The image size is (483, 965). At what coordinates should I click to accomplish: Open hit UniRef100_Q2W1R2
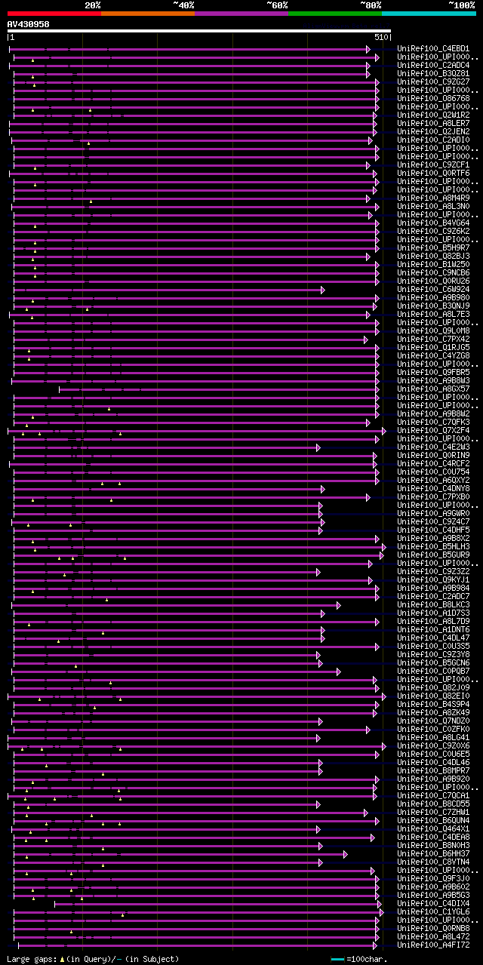click(x=433, y=115)
